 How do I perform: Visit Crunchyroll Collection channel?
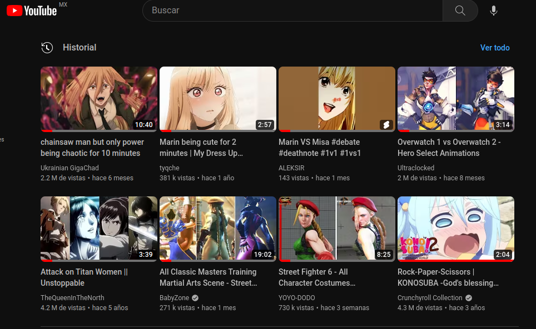click(430, 298)
